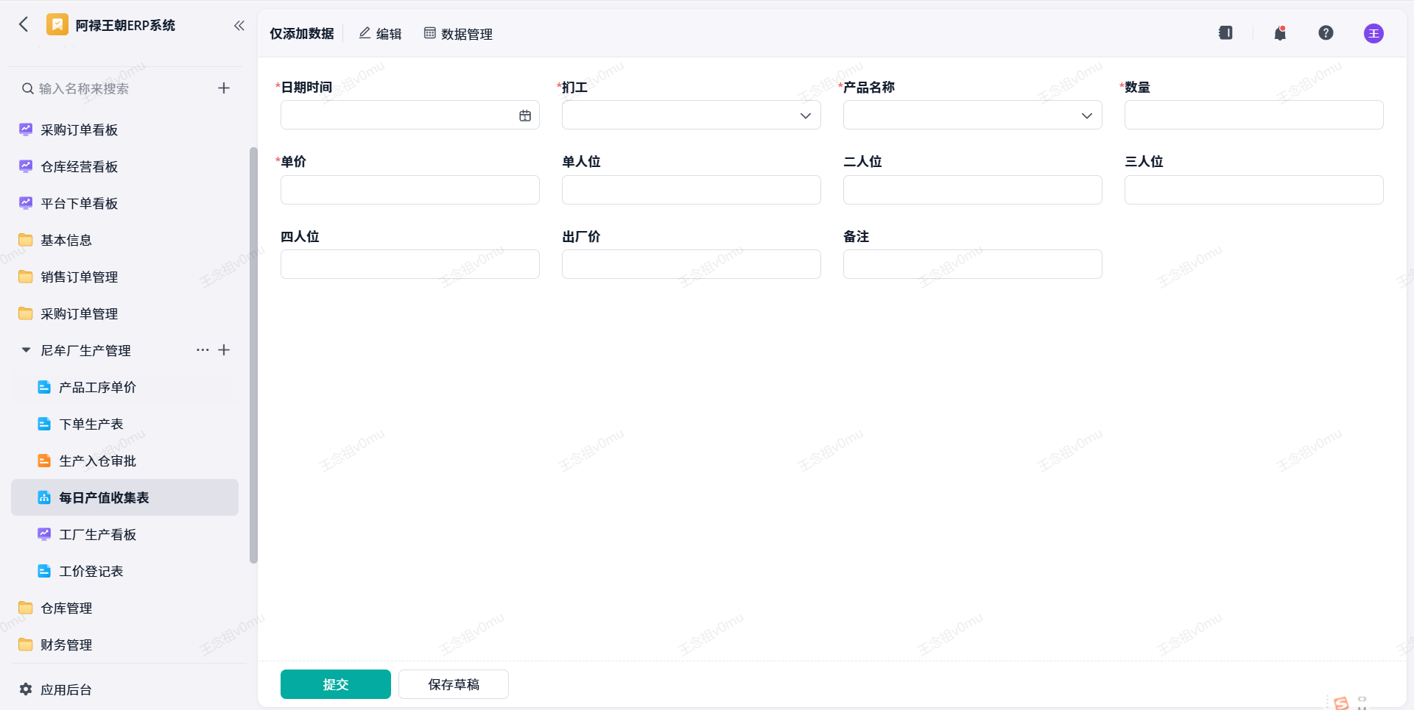
Task: Click the pencil edit icon
Action: coord(365,33)
